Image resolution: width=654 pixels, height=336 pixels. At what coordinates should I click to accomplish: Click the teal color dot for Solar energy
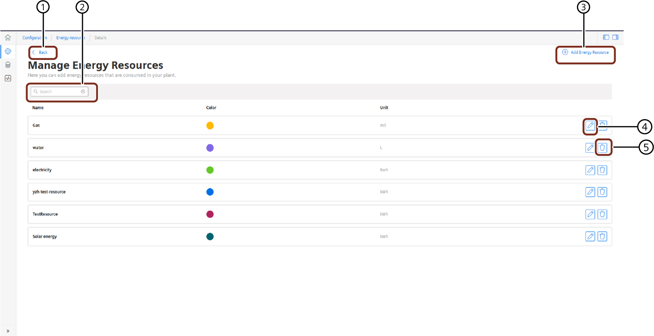(210, 237)
